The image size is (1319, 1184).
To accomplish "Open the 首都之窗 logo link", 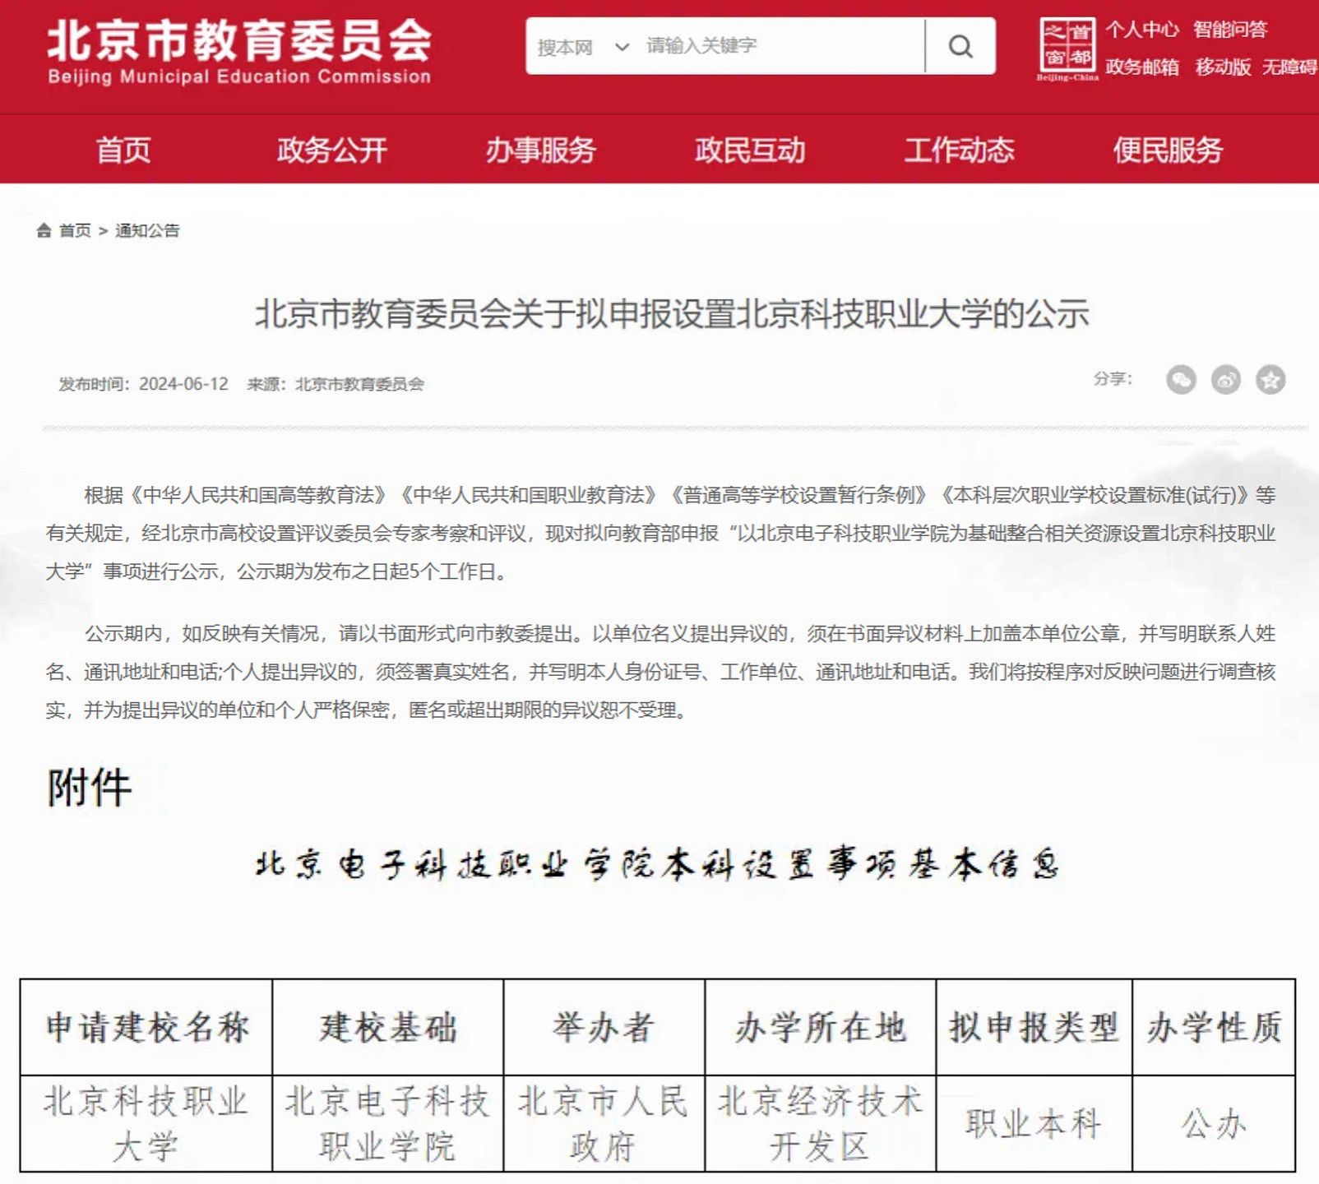I will click(1067, 48).
